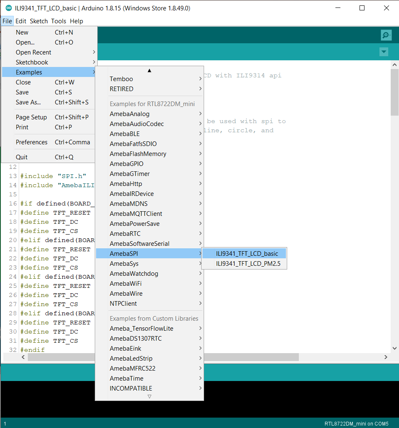399x428 pixels.
Task: Click the Arduino logo in title bar
Action: 8,8
